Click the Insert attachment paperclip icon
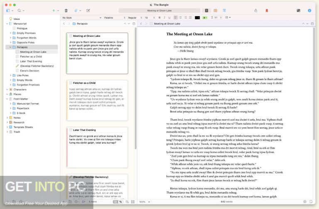319x209 pixels. click(76, 10)
